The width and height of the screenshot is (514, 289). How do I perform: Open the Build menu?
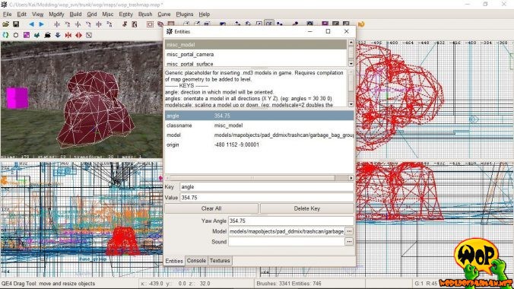tap(75, 14)
